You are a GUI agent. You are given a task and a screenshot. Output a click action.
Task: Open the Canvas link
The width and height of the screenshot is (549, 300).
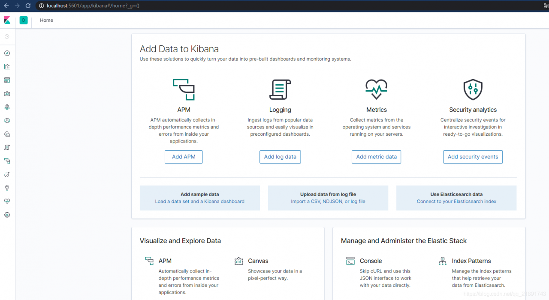pyautogui.click(x=258, y=261)
